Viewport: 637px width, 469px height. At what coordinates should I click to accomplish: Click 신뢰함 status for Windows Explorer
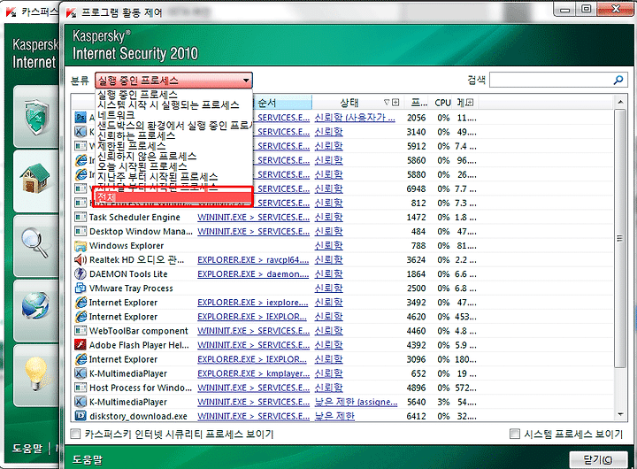(x=328, y=245)
